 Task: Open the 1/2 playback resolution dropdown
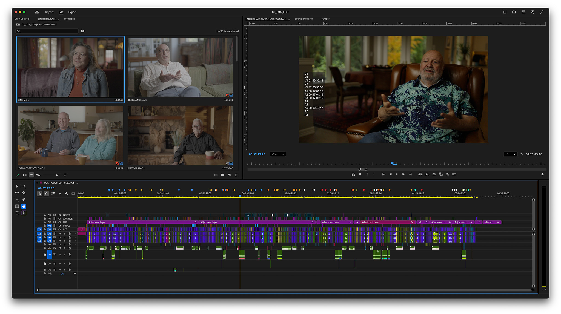[x=510, y=154]
